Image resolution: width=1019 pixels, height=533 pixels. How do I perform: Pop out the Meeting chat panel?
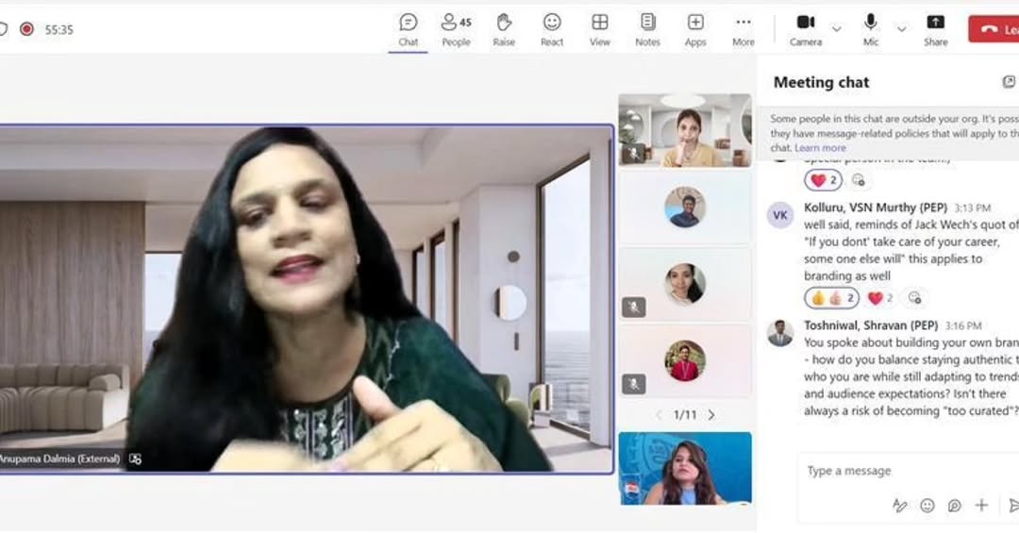(1008, 82)
